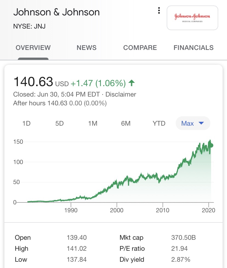
Task: Select the 1D time range
Action: [26, 123]
